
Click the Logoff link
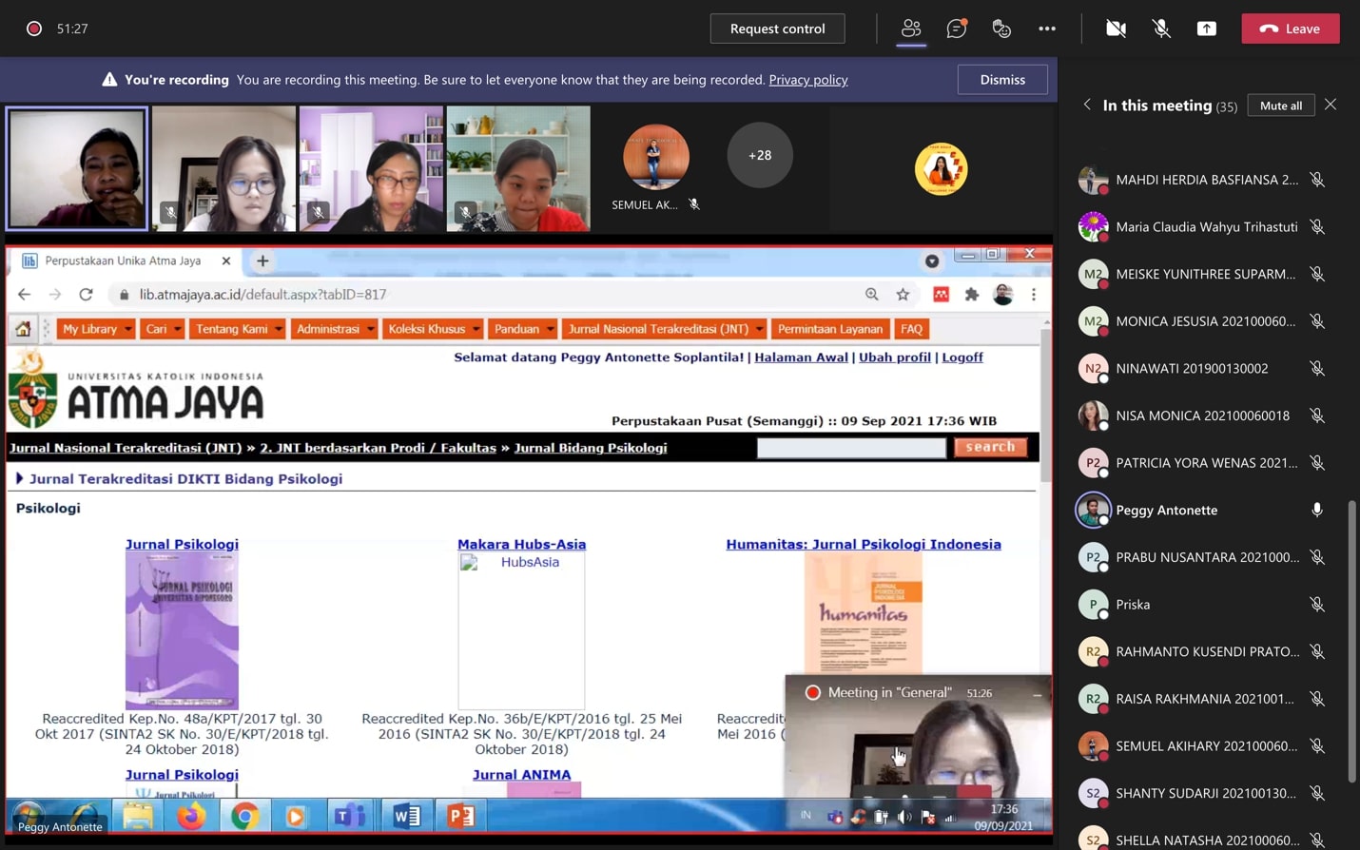coord(962,357)
